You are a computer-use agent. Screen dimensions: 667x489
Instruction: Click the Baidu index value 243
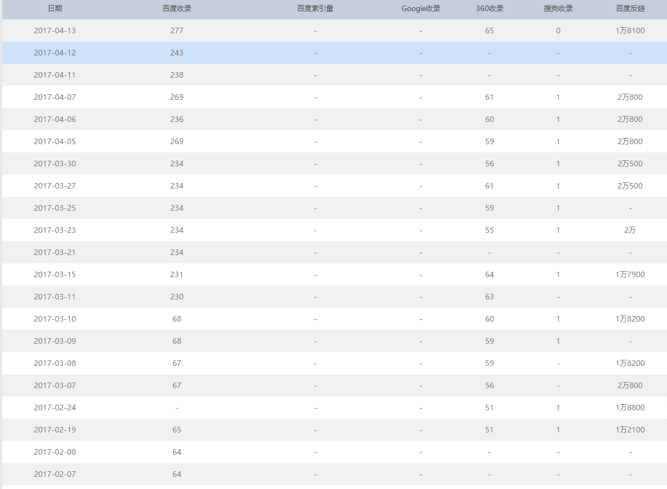pyautogui.click(x=177, y=53)
